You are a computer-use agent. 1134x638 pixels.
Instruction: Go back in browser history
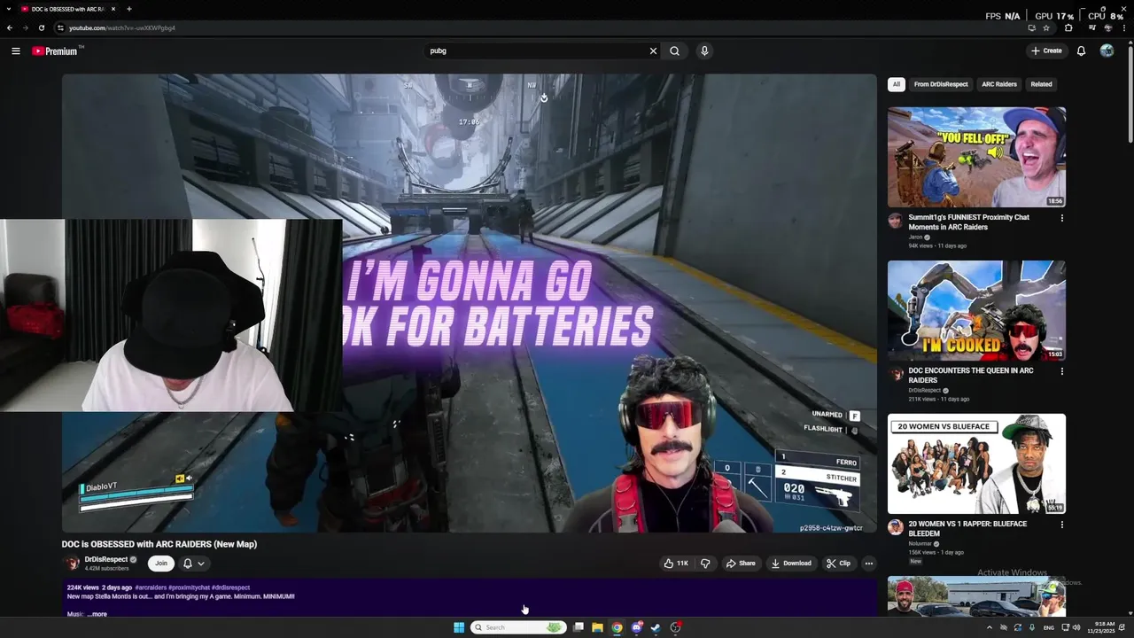click(x=10, y=27)
